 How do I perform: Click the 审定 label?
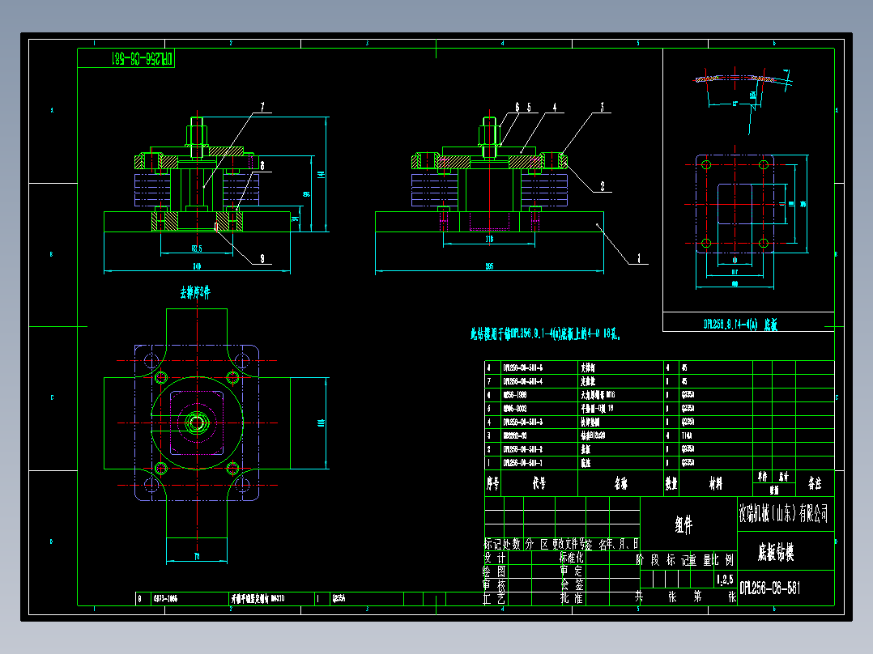(x=571, y=571)
